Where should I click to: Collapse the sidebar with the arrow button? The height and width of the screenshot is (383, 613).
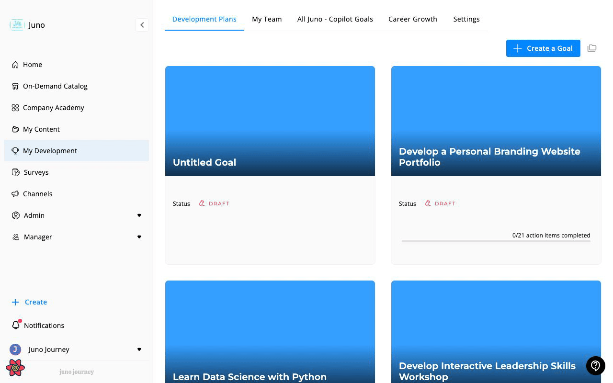tap(142, 25)
